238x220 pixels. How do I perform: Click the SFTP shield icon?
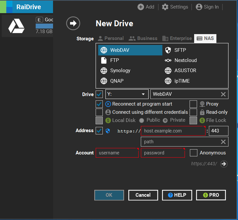pyautogui.click(x=168, y=50)
